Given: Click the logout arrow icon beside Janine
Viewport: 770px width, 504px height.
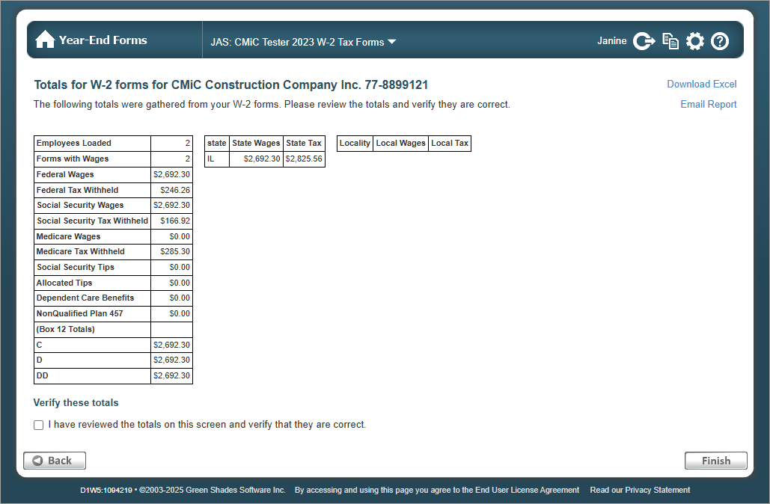Looking at the screenshot, I should point(644,40).
